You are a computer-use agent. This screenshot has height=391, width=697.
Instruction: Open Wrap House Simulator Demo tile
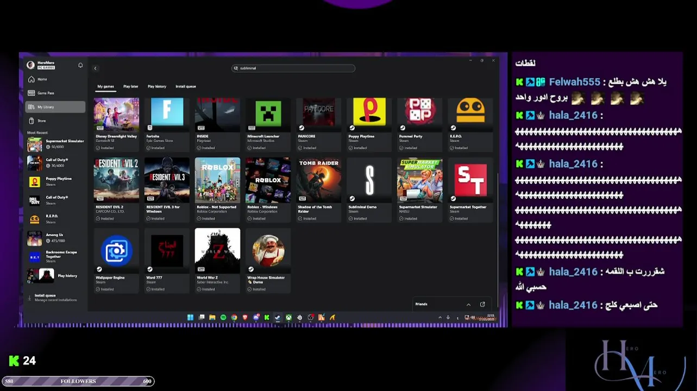point(268,261)
